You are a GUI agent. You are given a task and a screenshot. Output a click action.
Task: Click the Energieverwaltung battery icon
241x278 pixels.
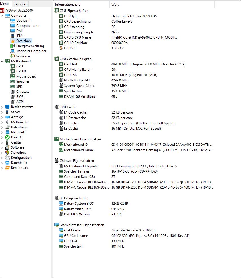pyautogui.click(x=13, y=46)
